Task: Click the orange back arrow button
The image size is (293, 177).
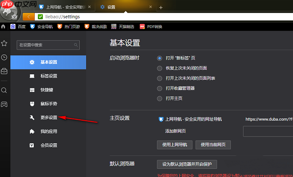Action: pos(28,17)
